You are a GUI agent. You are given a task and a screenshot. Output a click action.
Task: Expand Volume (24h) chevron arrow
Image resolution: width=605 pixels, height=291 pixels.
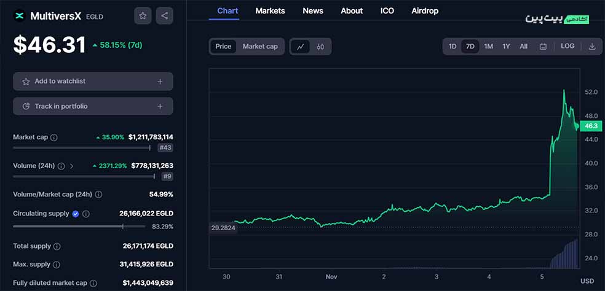click(72, 166)
